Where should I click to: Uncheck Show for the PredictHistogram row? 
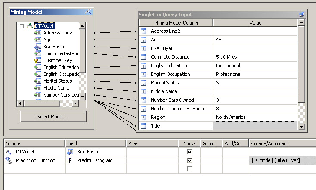pyautogui.click(x=190, y=160)
